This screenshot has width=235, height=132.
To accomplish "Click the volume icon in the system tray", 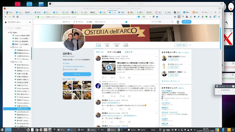I will [191, 130].
